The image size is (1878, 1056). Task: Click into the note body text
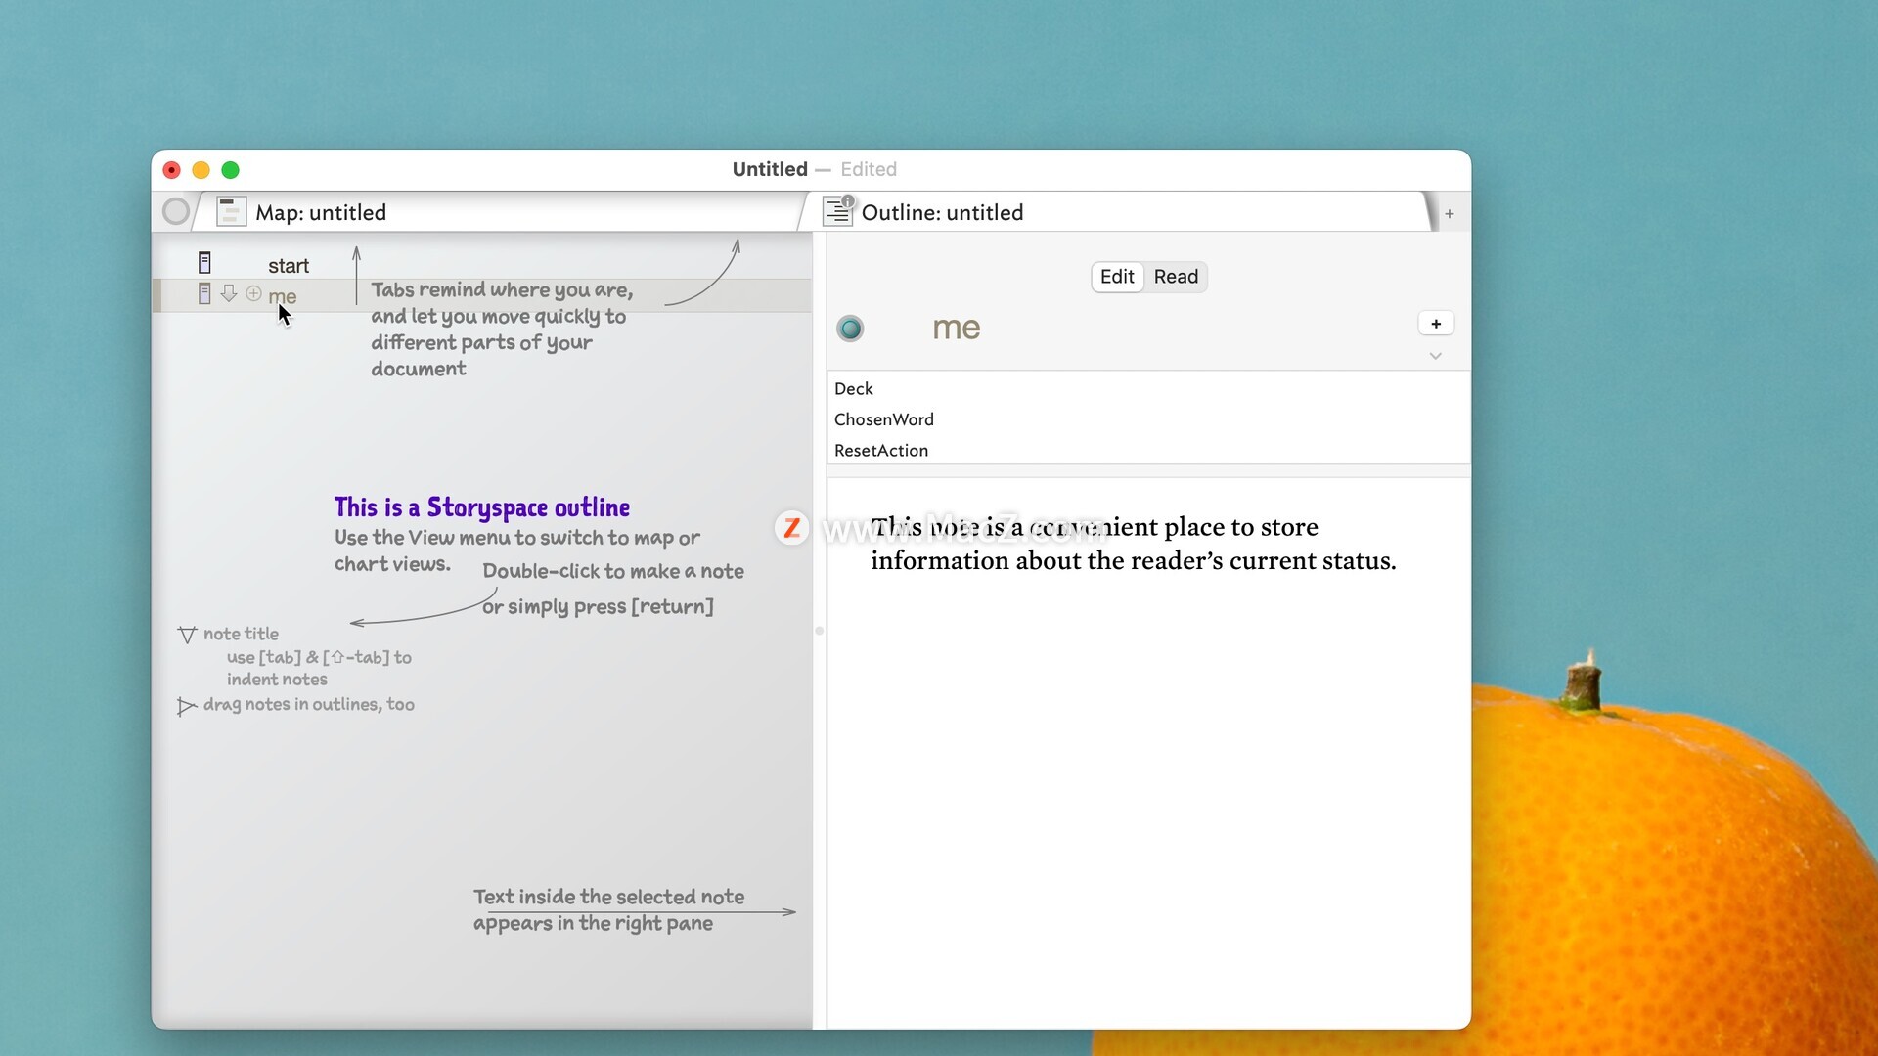click(1133, 544)
